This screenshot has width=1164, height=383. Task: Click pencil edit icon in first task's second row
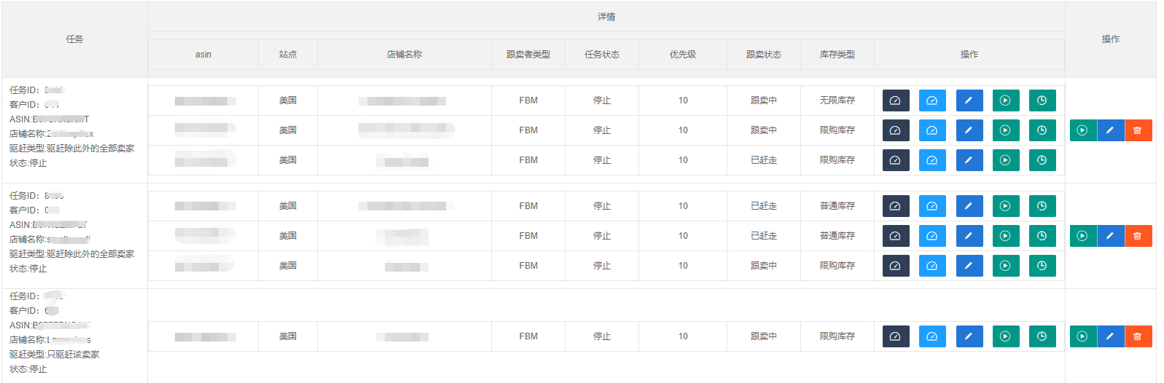pos(969,130)
